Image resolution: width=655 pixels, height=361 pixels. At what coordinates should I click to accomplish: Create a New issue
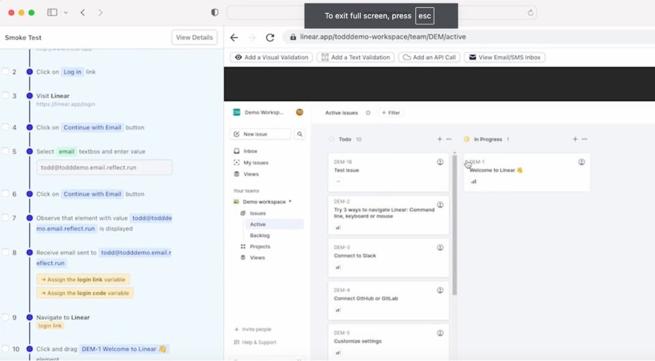(260, 134)
